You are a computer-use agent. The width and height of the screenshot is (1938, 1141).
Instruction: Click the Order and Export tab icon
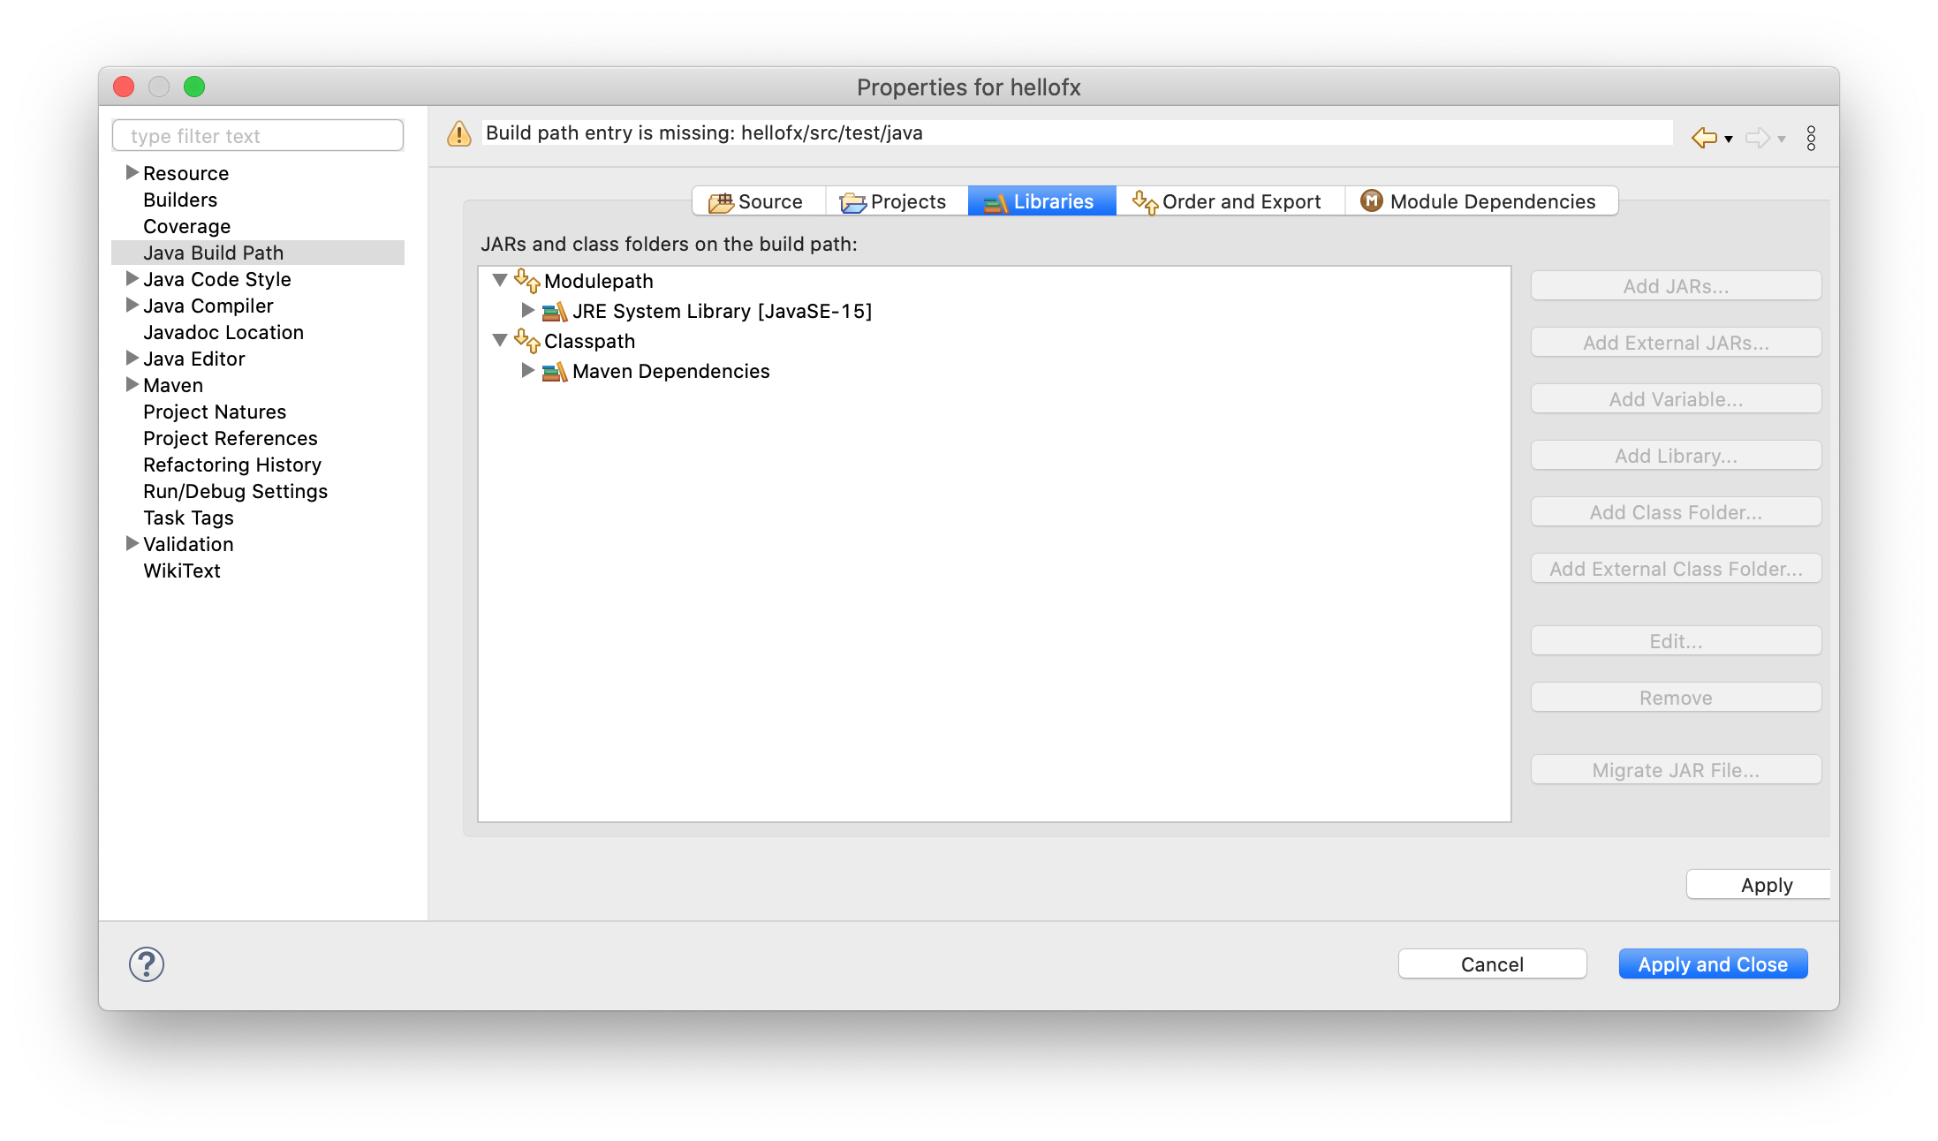click(x=1144, y=200)
